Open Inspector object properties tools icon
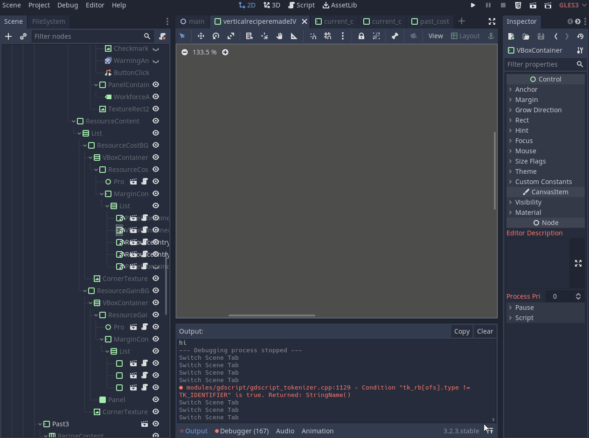 [x=580, y=50]
